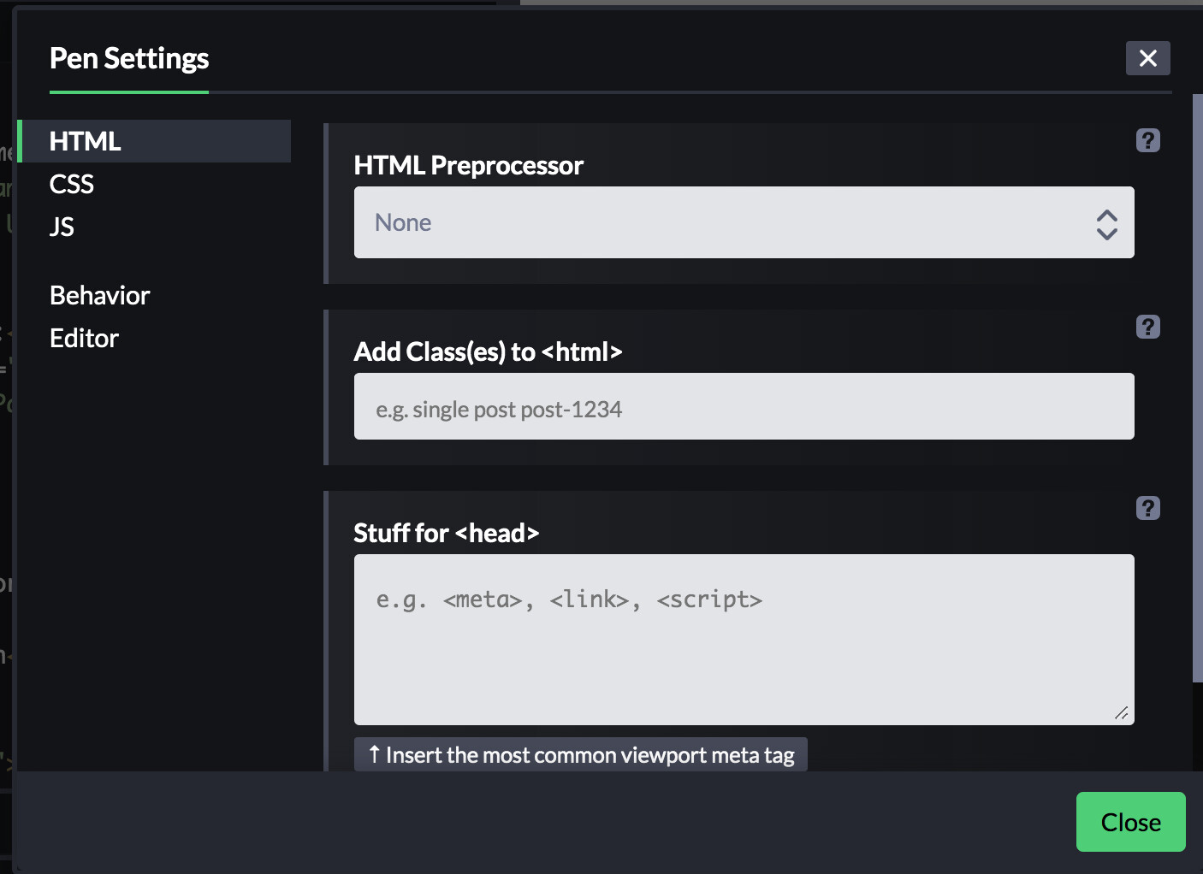The height and width of the screenshot is (874, 1203).
Task: Click the Pen Settings title
Action: [x=129, y=58]
